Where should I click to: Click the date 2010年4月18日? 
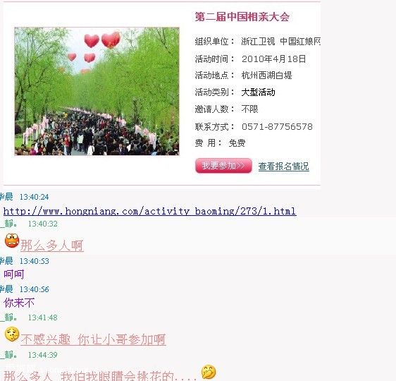click(x=274, y=59)
